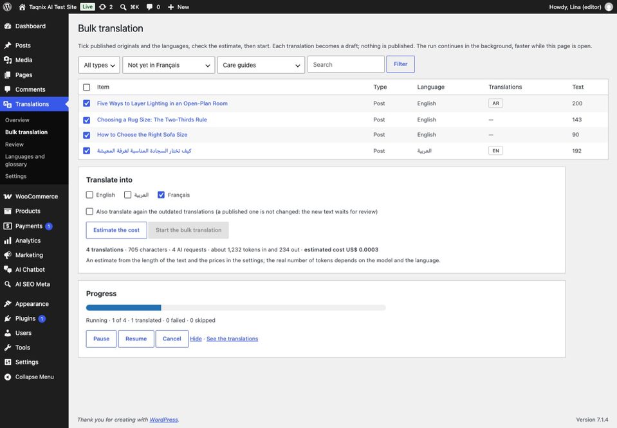The image size is (617, 428).
Task: Click the AI Chatbot icon
Action: point(8,270)
